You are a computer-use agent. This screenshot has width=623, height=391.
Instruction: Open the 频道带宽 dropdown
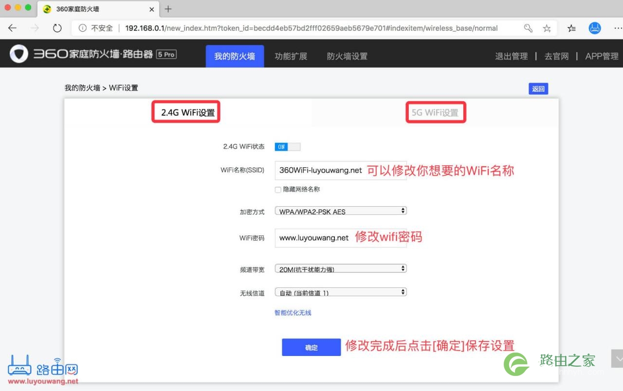(x=341, y=268)
